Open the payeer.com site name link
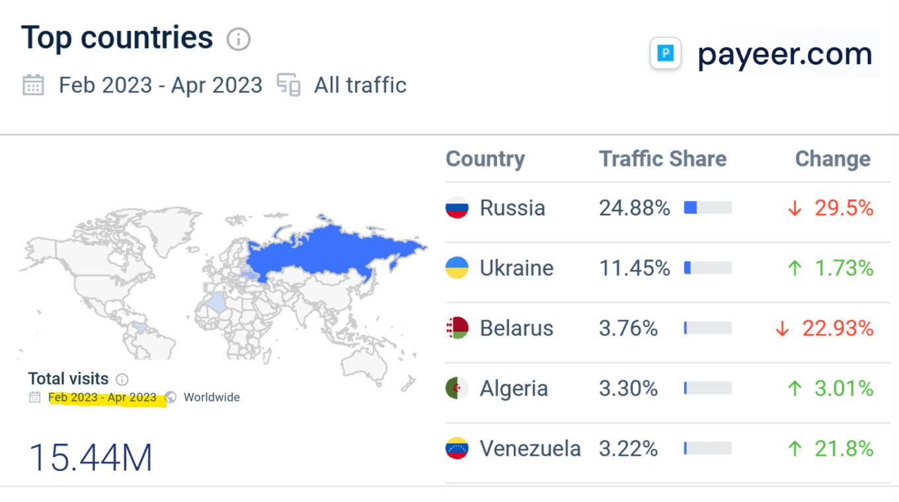This screenshot has width=899, height=502. coord(785,54)
